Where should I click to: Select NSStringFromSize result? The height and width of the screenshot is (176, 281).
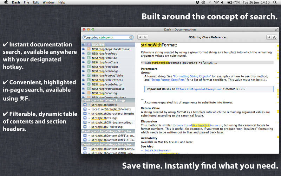(x=108, y=58)
